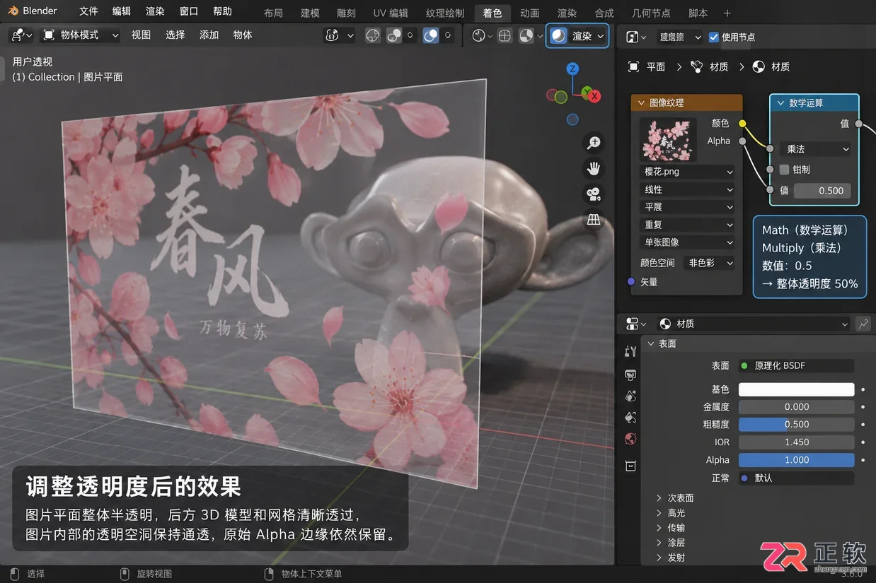Select solid shading mode icon
876x583 pixels.
point(505,35)
